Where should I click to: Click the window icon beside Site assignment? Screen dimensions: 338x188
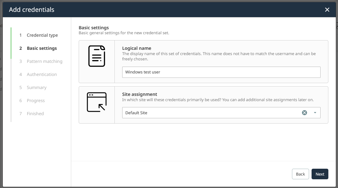(97, 102)
